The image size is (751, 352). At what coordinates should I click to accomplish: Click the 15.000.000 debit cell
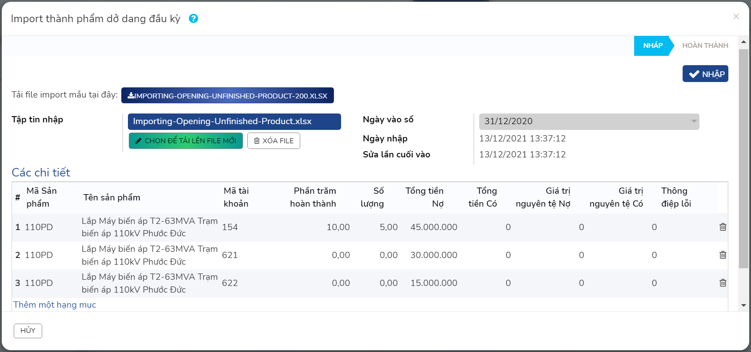point(434,283)
